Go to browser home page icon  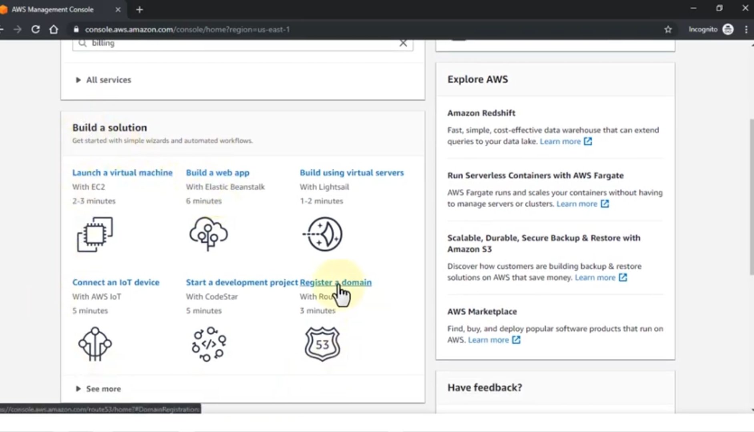tap(54, 29)
